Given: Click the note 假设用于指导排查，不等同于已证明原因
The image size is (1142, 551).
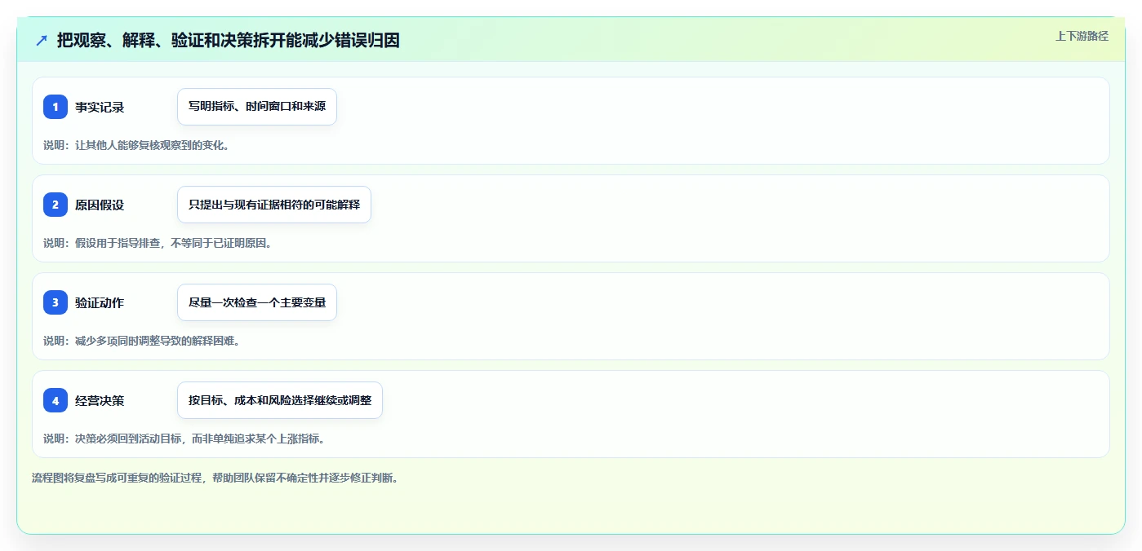Looking at the screenshot, I should [158, 243].
